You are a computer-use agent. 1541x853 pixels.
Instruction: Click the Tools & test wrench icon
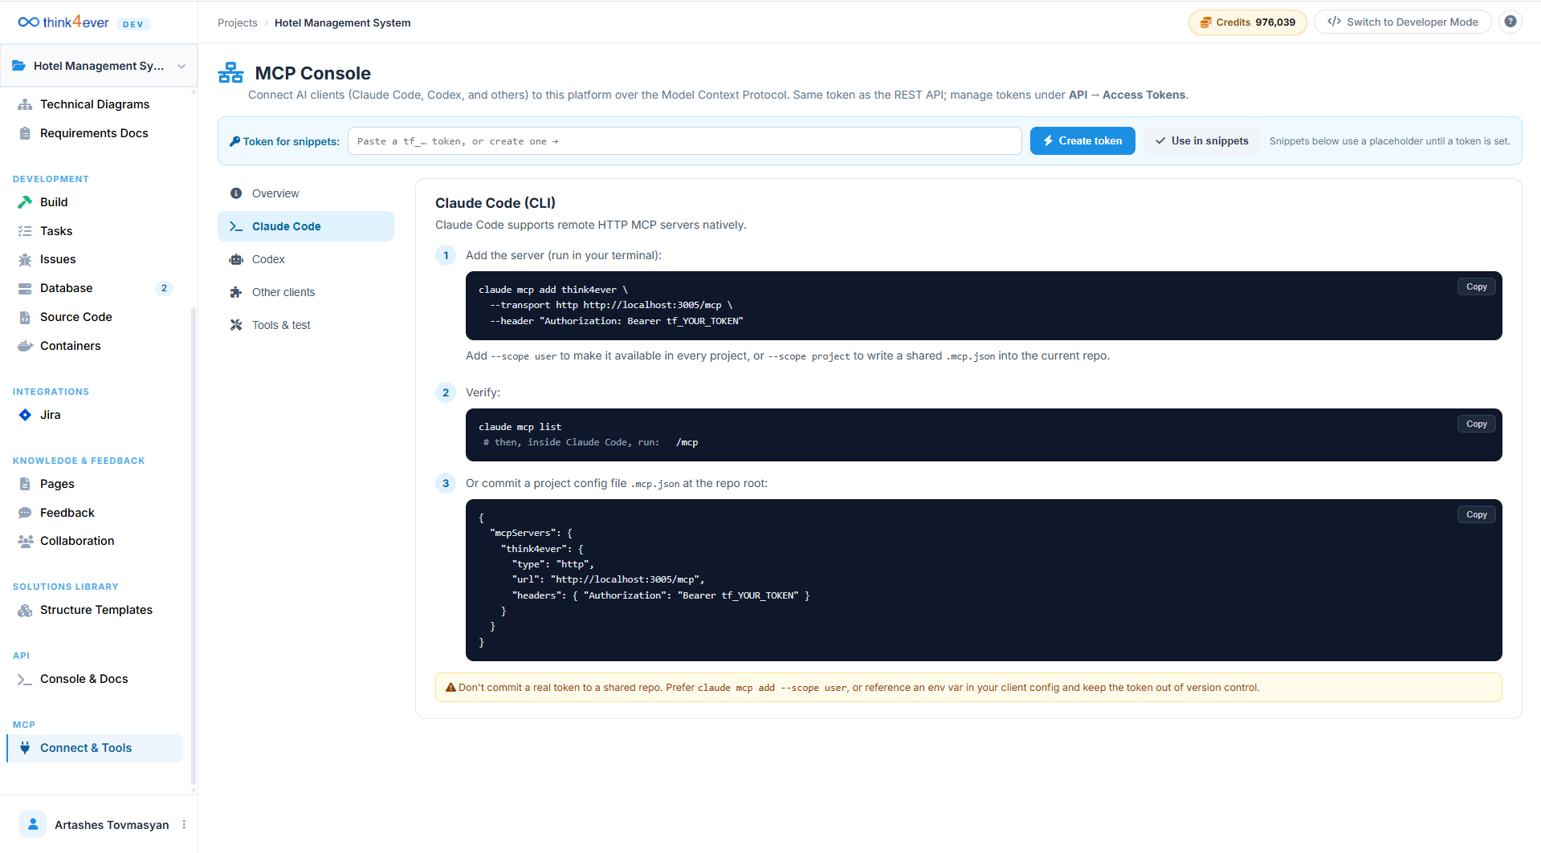coord(236,325)
